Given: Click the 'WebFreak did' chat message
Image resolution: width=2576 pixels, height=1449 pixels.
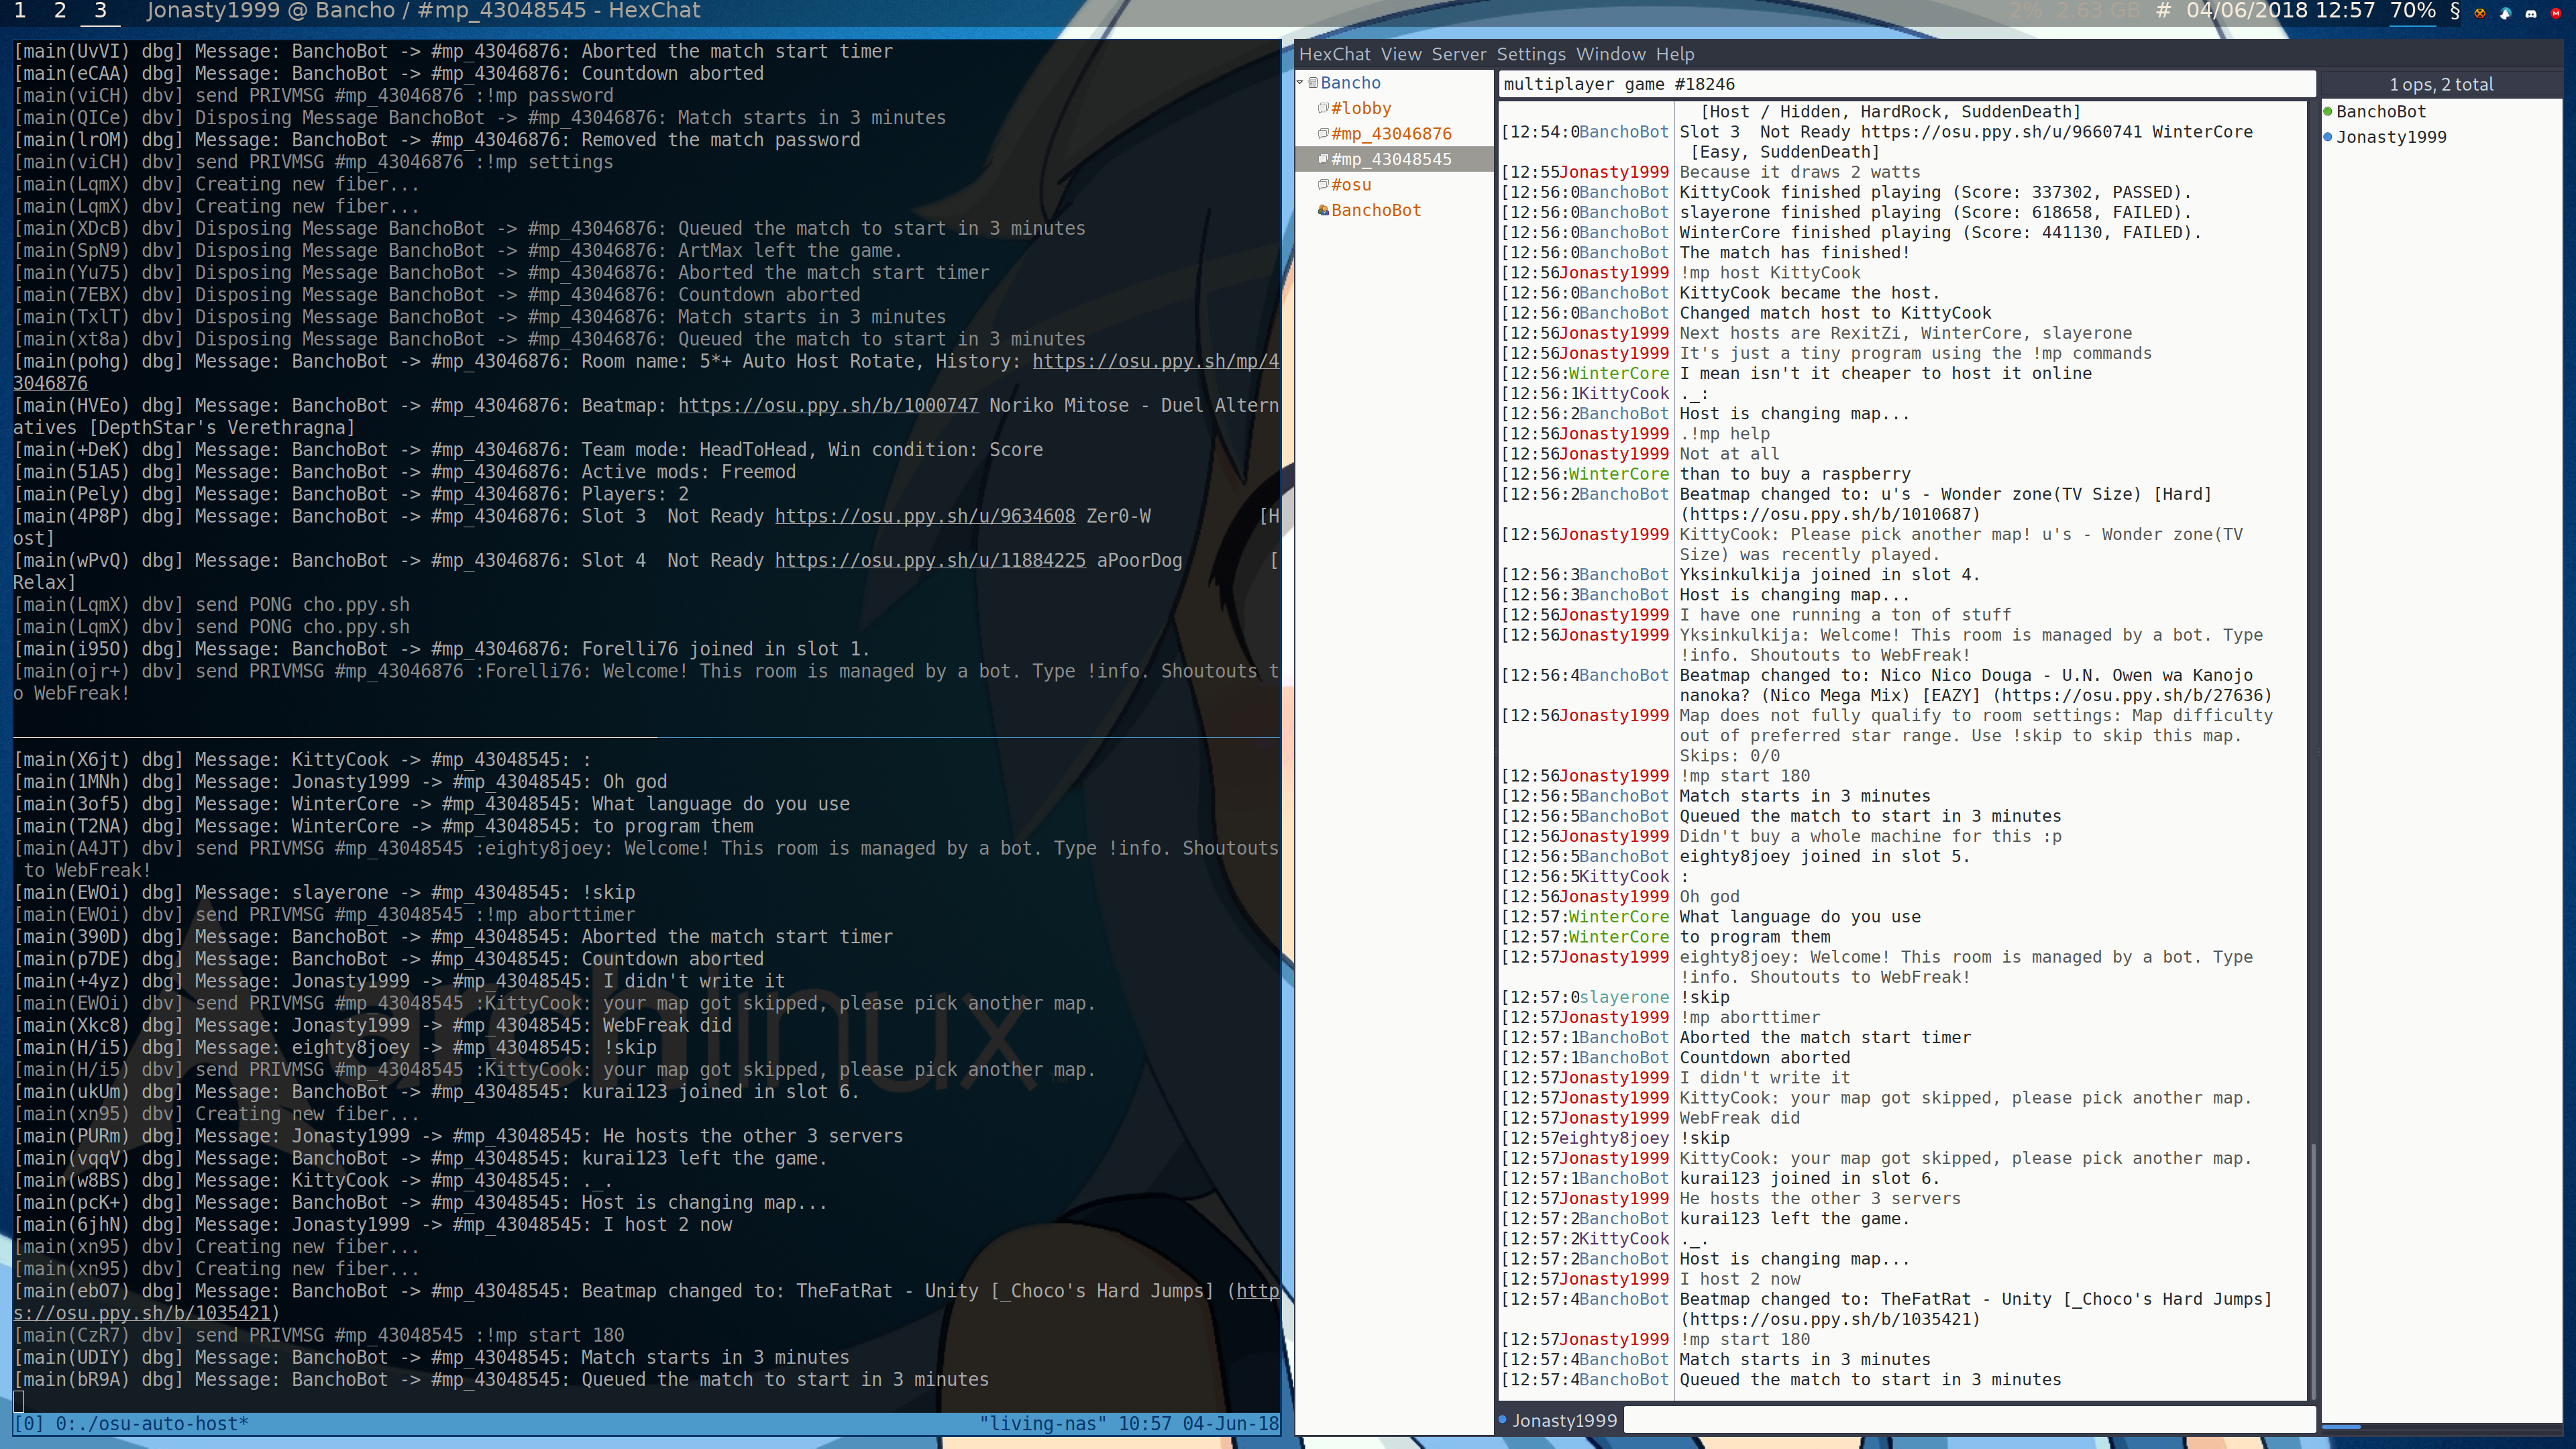Looking at the screenshot, I should pyautogui.click(x=1739, y=1118).
